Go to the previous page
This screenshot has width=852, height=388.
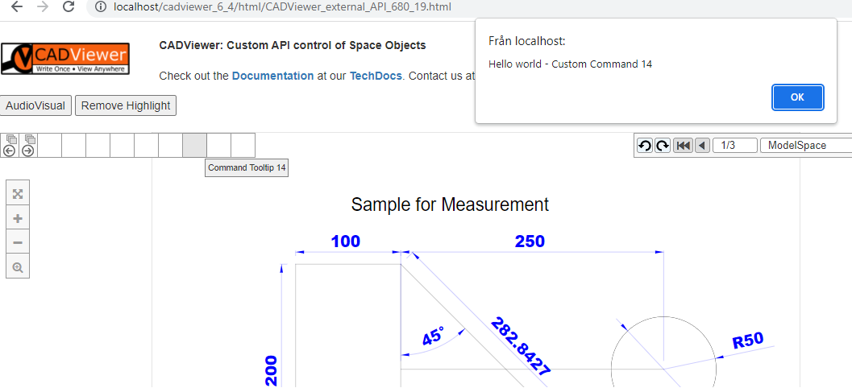pos(702,146)
